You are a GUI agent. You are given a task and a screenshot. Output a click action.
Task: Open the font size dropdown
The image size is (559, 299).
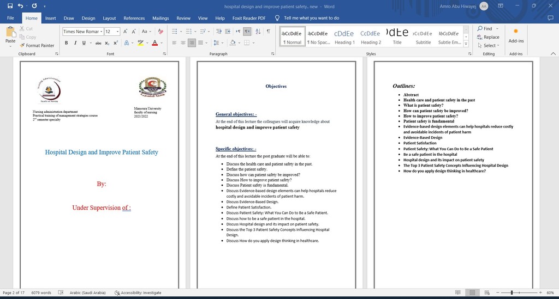(118, 32)
